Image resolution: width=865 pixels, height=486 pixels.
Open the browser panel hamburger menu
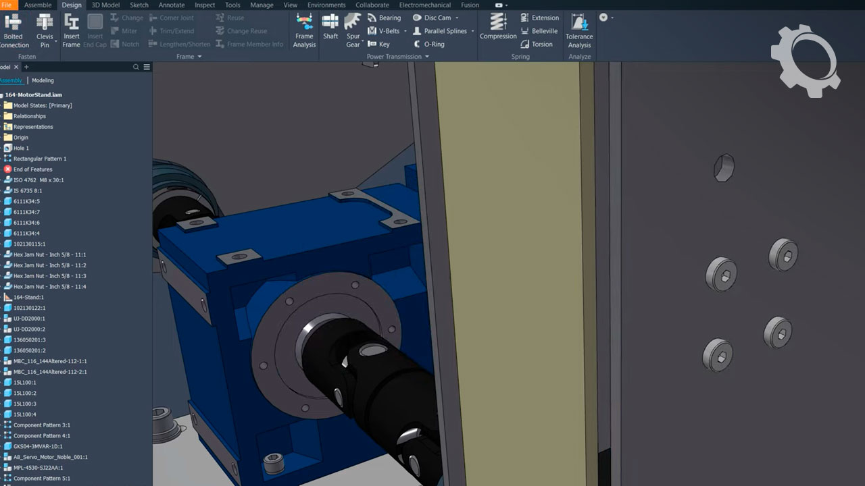(x=147, y=67)
